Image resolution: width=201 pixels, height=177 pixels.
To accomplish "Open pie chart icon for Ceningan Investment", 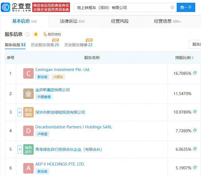I will [195, 73].
